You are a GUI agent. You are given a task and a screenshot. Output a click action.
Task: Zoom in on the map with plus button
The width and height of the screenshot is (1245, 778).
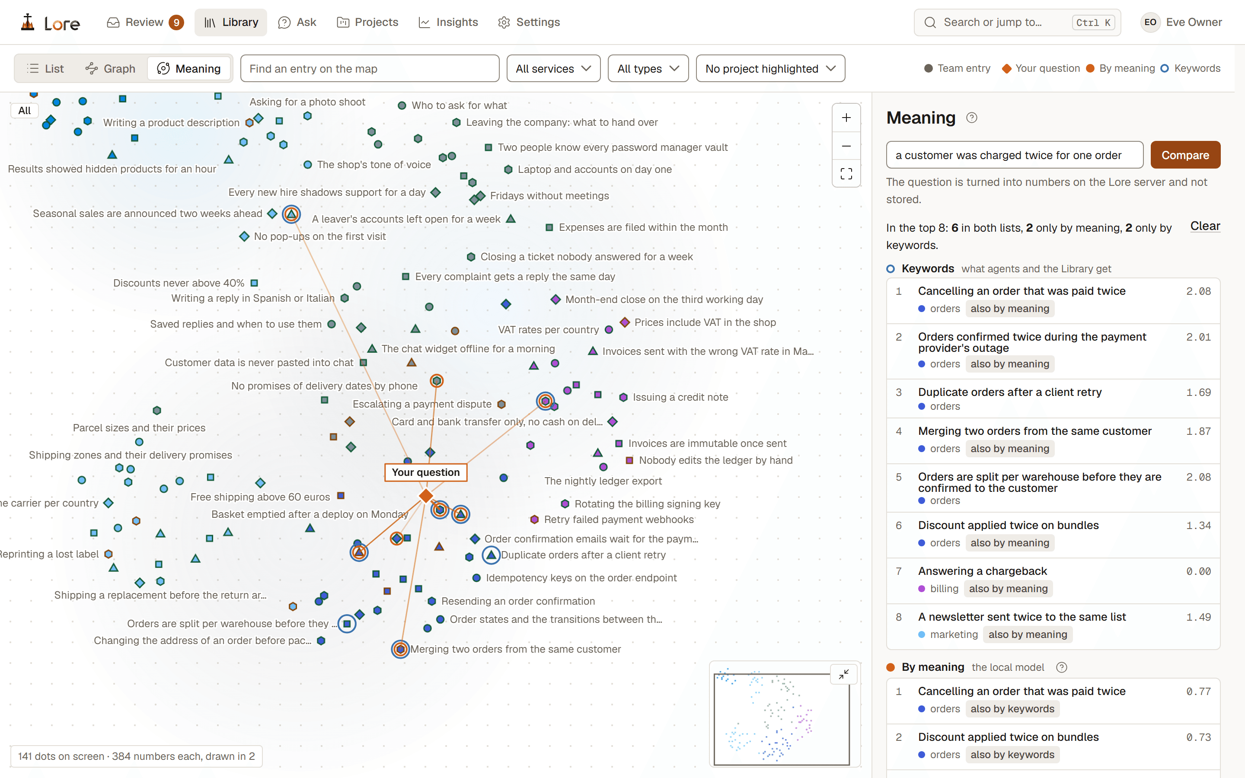click(846, 118)
